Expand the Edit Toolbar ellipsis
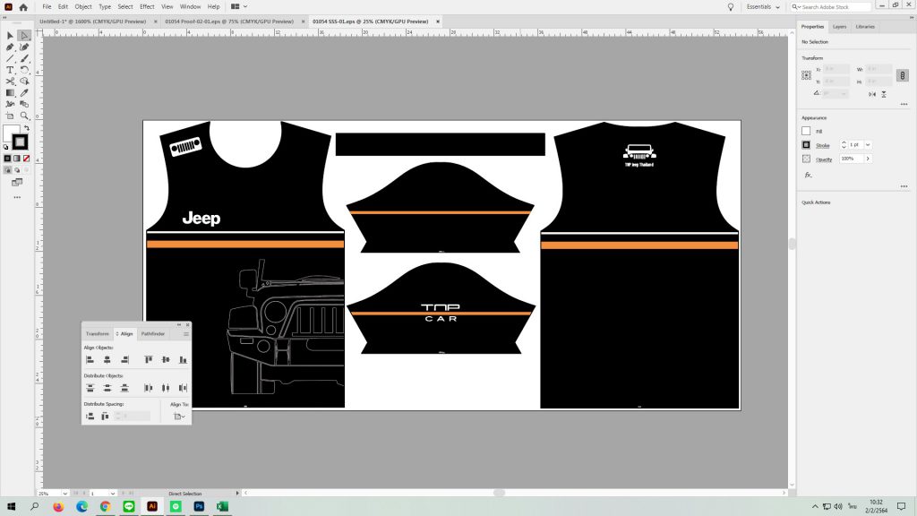The width and height of the screenshot is (917, 516). tap(17, 197)
